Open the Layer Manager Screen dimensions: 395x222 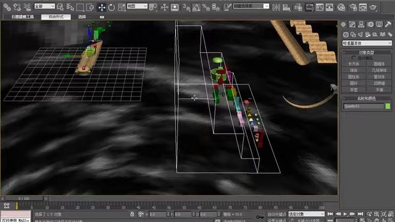(298, 7)
